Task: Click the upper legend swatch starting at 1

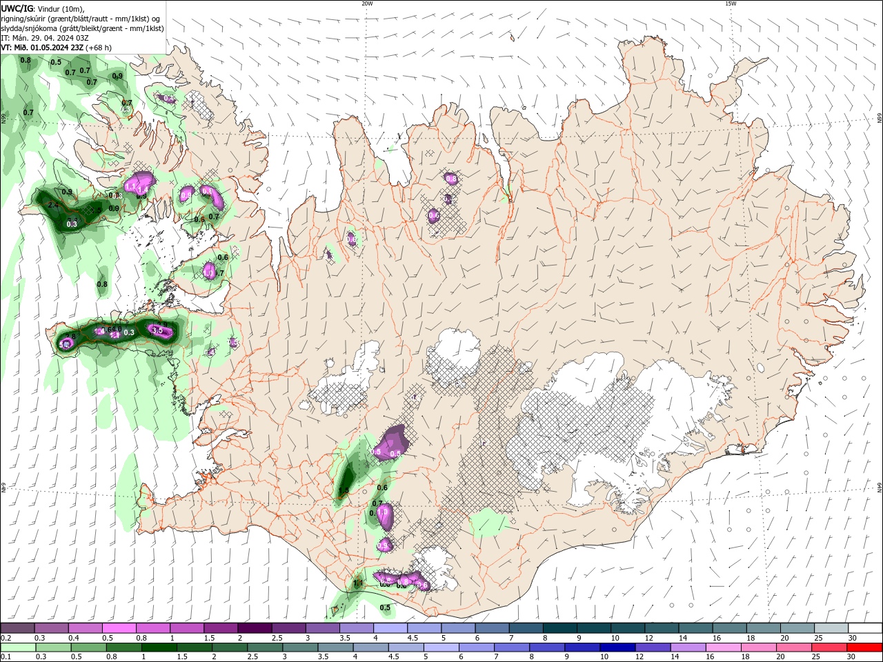Action: pyautogui.click(x=186, y=628)
